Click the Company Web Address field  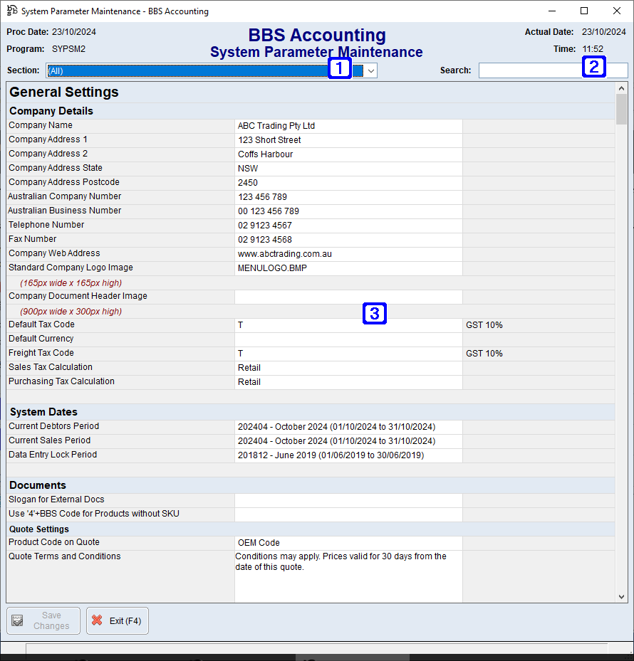348,254
